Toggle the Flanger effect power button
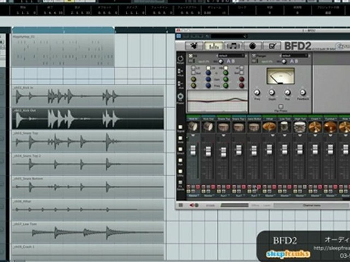The image size is (350, 262). (x=254, y=56)
